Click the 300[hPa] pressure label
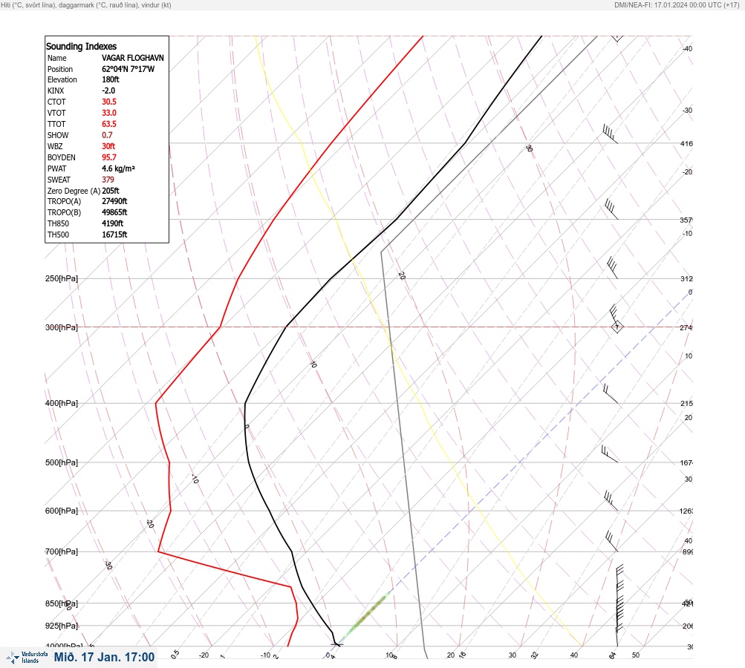This screenshot has width=745, height=668. coord(62,327)
